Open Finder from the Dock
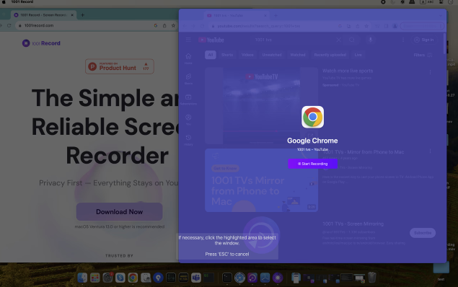 (82, 278)
